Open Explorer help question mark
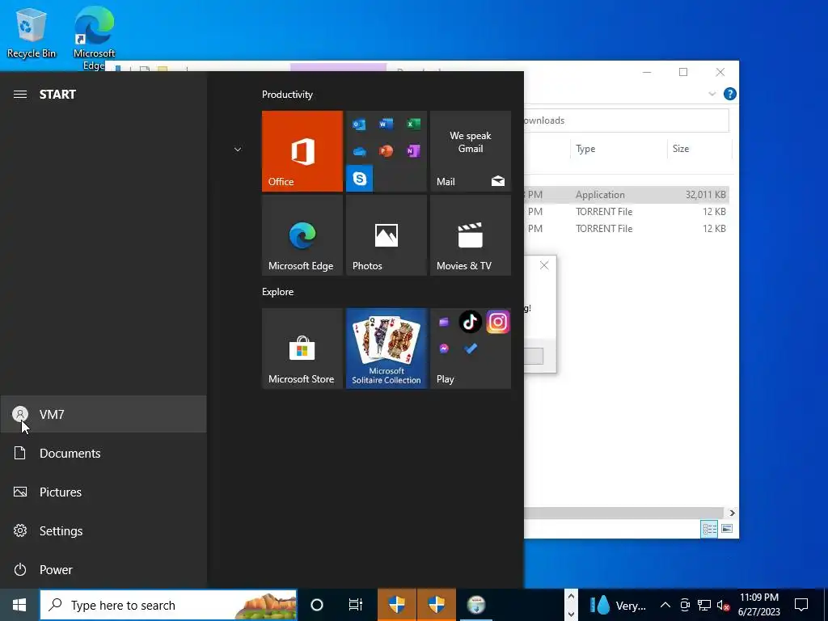 [730, 94]
